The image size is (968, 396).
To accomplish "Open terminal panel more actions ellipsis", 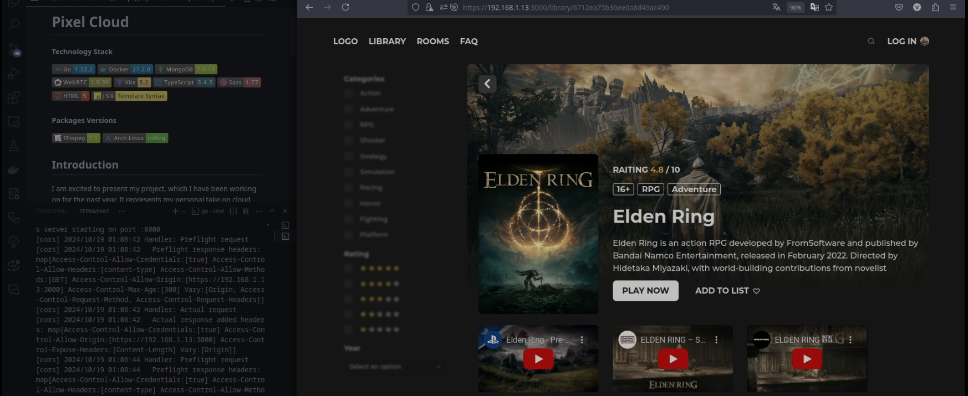I will click(x=259, y=211).
